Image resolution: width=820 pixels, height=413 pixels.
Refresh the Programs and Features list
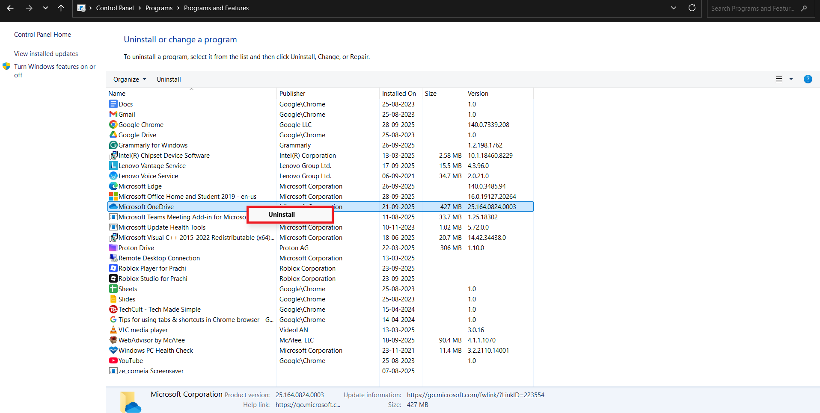tap(692, 8)
